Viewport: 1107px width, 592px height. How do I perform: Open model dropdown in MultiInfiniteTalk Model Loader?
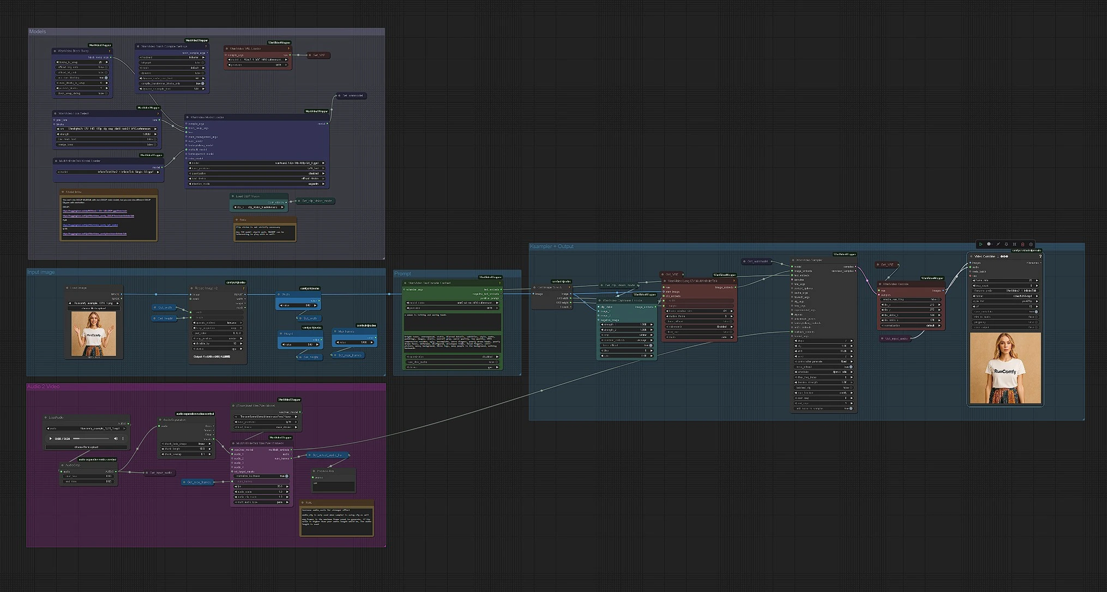[109, 172]
